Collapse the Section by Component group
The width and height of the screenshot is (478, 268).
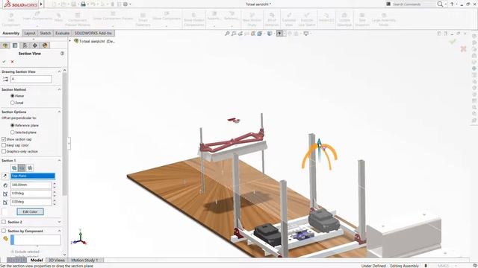[x=59, y=231]
